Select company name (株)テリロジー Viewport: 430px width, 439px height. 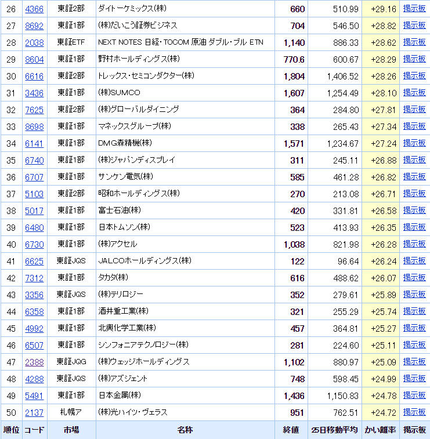pos(121,294)
